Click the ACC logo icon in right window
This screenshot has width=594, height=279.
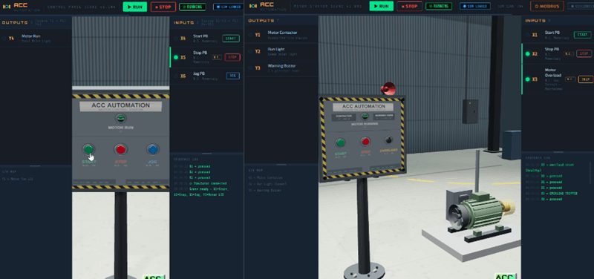pos(253,6)
